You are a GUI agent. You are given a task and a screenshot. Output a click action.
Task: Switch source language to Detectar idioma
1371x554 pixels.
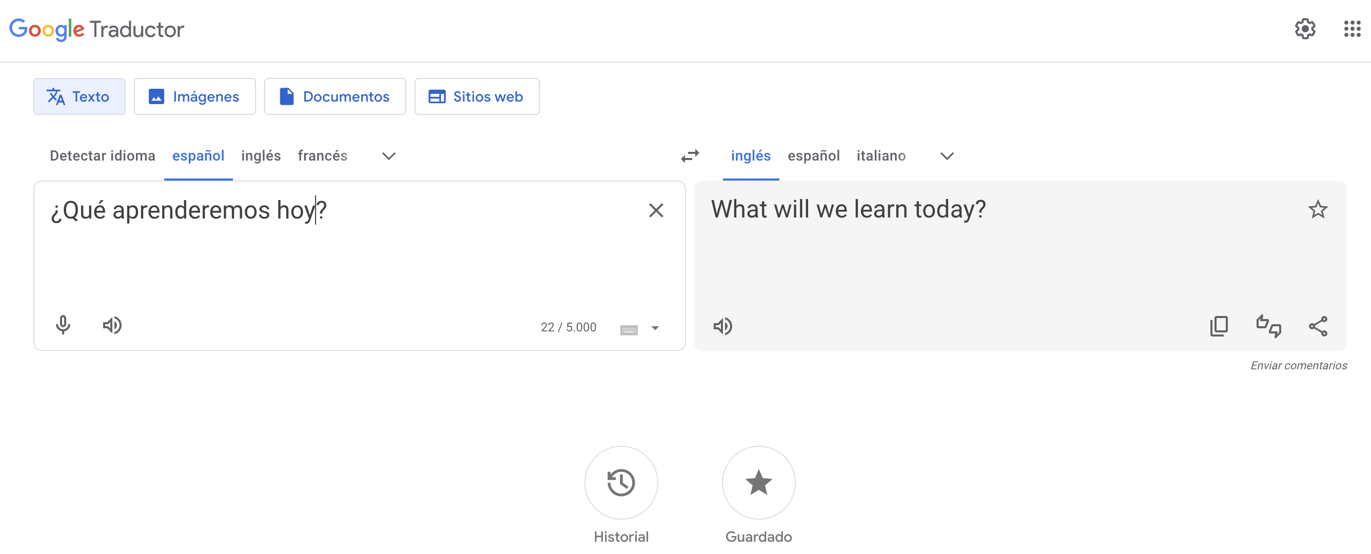pos(102,155)
